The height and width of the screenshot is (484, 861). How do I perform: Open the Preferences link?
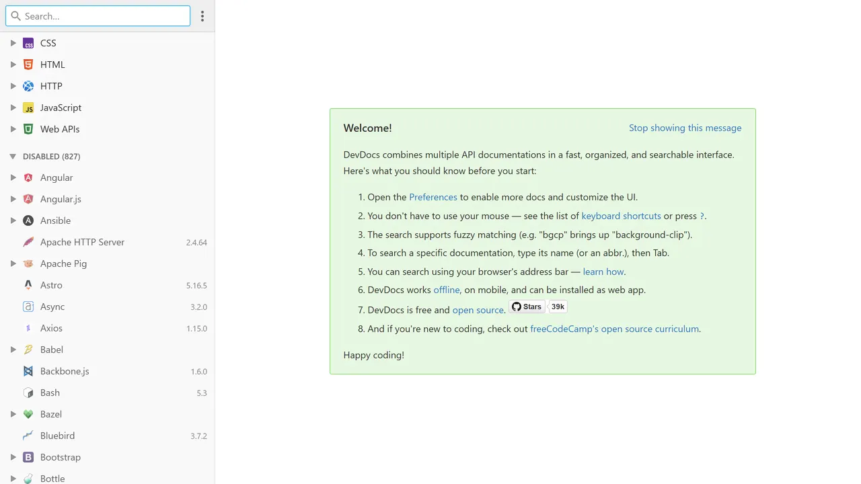[x=433, y=197]
